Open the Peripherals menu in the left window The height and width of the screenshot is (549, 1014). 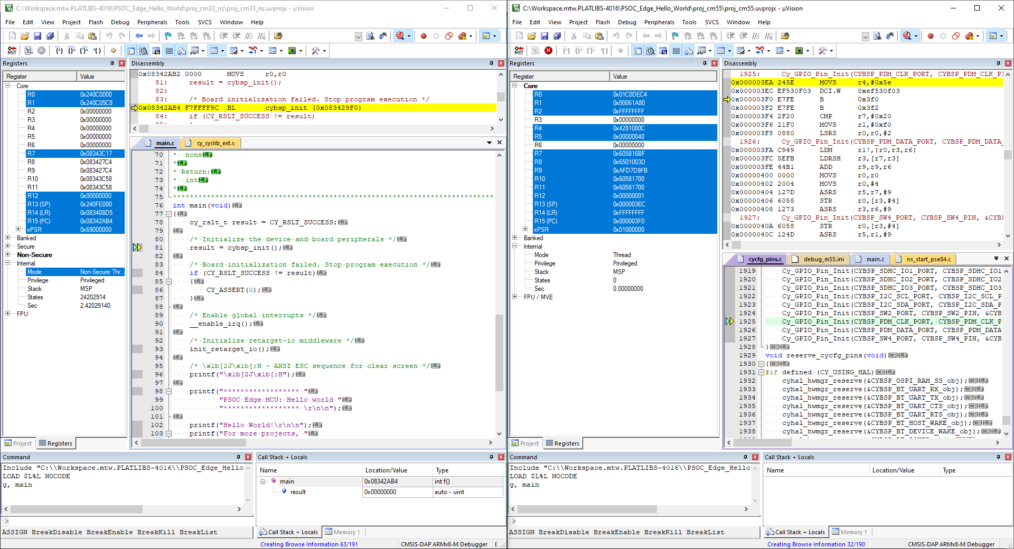152,22
